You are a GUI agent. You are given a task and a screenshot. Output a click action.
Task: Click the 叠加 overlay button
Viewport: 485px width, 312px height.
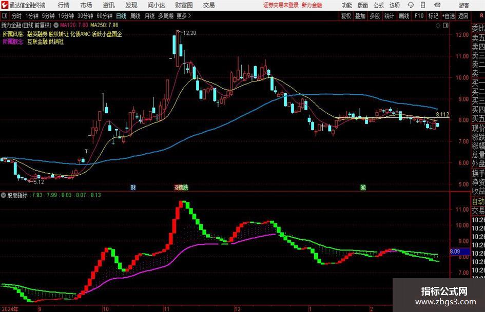tap(360, 16)
